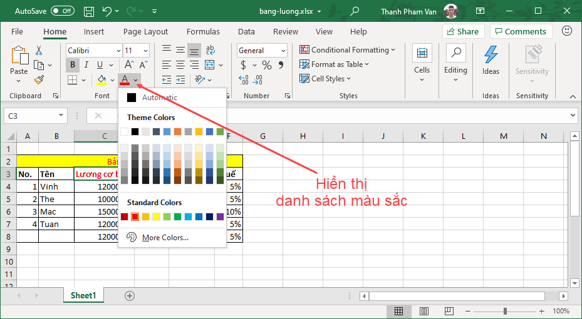Click the Wrap Text icon
Viewport: 582px width, 319px height.
pos(210,50)
